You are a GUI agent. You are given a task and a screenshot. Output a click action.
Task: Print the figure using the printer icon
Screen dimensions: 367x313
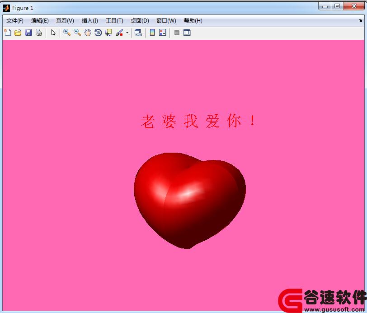click(x=39, y=33)
